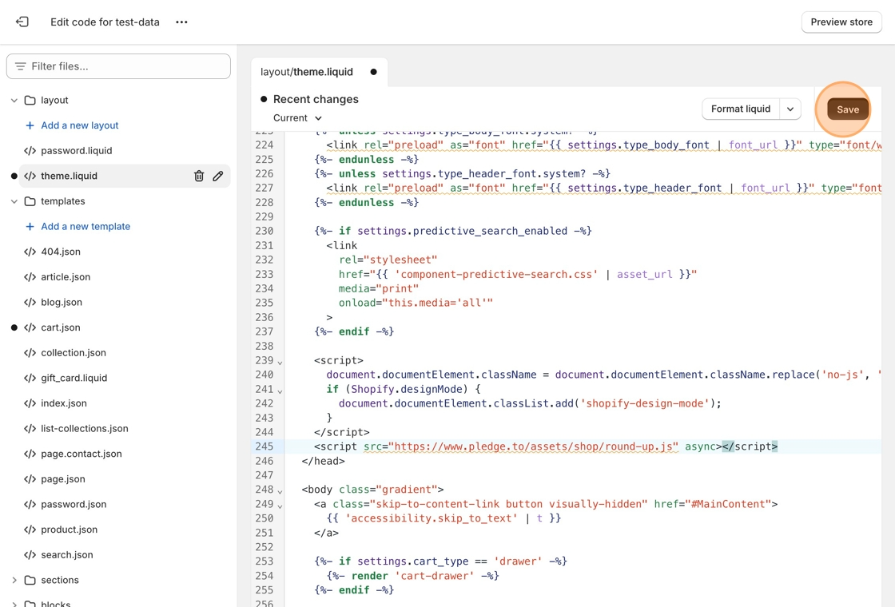Screen dimensions: 895x607
Task: Click code icon of article.json
Action: [x=30, y=276]
